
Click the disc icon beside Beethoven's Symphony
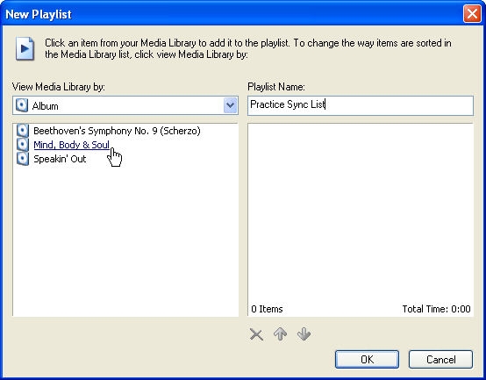[x=23, y=131]
